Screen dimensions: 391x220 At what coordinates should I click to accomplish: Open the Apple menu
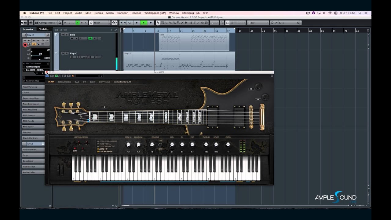(x=24, y=13)
